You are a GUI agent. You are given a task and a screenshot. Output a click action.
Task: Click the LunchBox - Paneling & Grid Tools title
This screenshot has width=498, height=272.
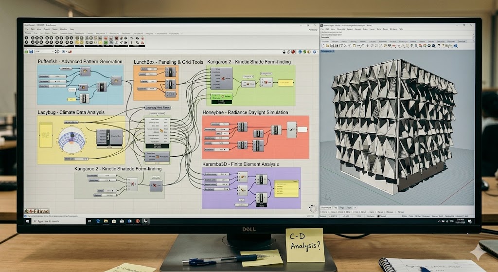(x=168, y=62)
